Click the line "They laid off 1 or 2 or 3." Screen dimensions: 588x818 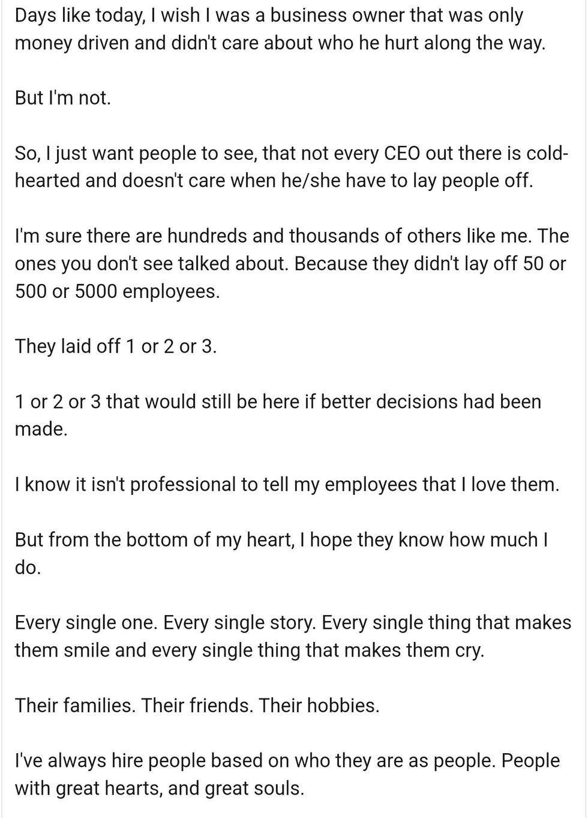tap(115, 347)
